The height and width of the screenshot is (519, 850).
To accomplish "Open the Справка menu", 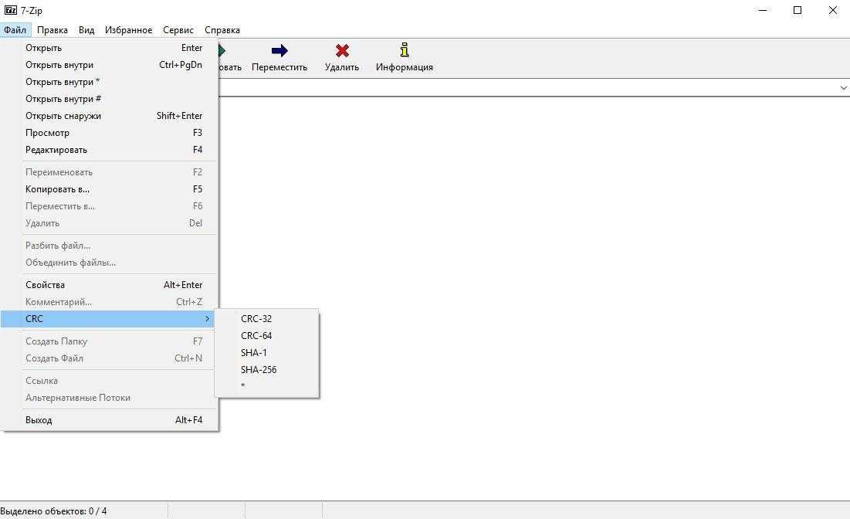I will (222, 30).
